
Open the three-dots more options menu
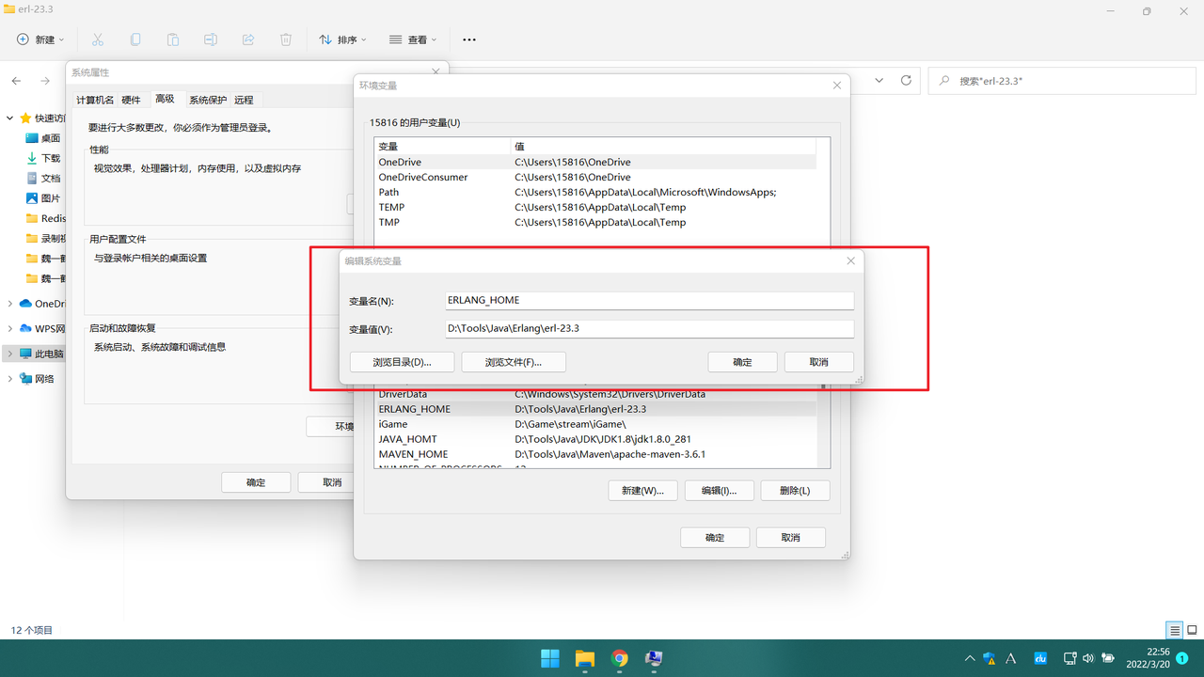tap(469, 39)
